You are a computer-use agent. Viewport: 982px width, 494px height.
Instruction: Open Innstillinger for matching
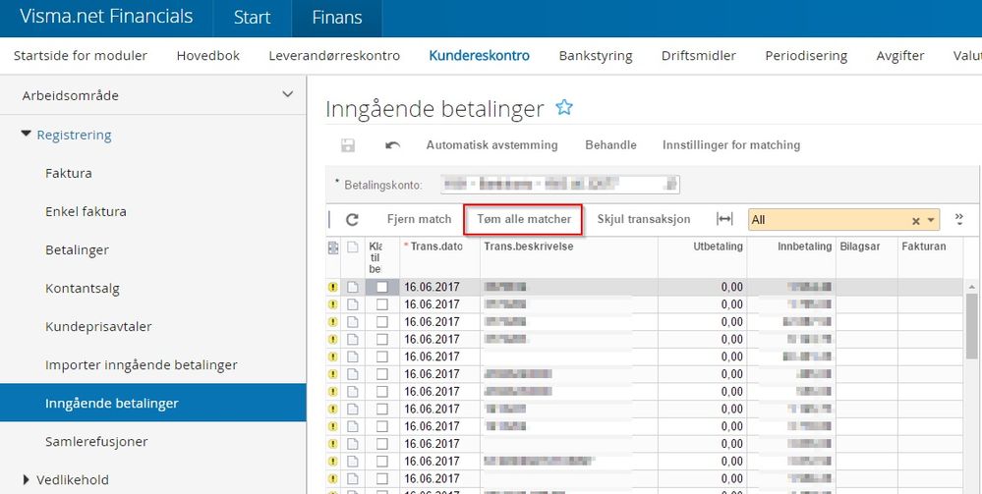731,145
